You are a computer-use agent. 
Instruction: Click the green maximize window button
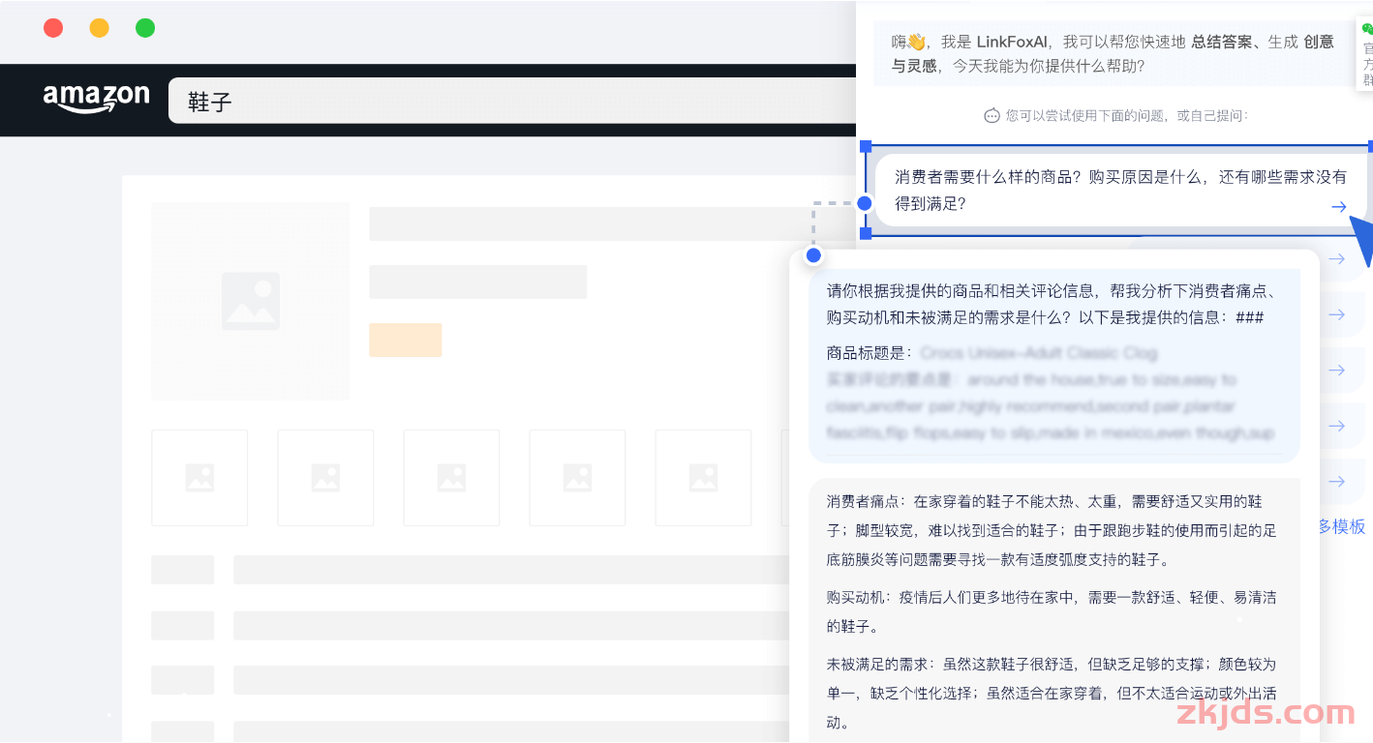pyautogui.click(x=145, y=28)
